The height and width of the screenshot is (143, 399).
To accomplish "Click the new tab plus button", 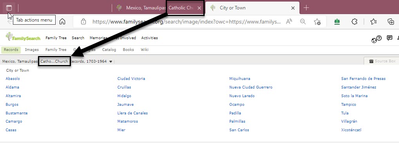I will (306, 8).
